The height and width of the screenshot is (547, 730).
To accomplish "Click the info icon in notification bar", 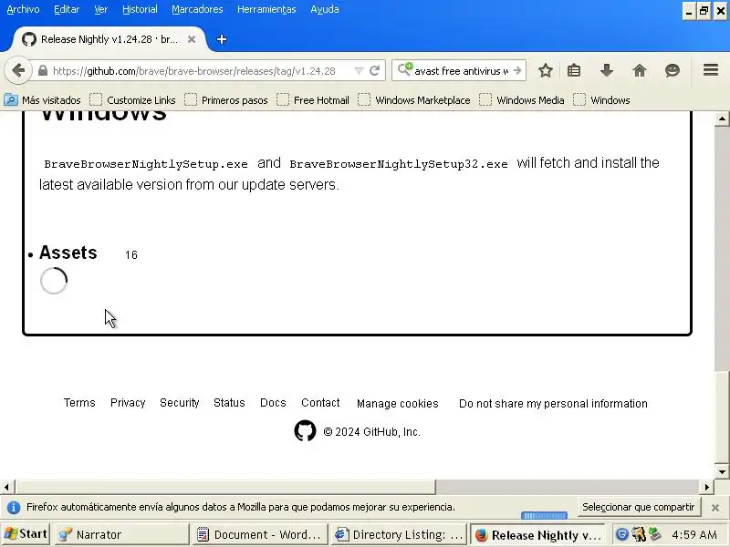I will [x=14, y=508].
